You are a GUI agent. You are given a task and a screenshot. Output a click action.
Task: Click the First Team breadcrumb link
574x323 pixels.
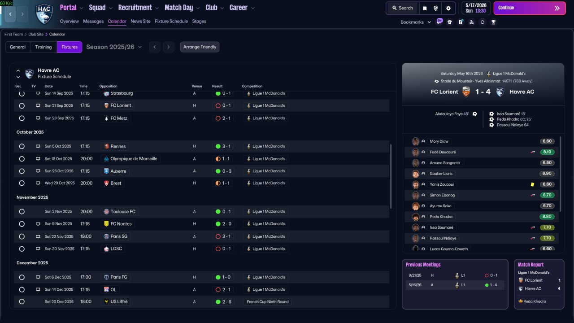[13, 34]
